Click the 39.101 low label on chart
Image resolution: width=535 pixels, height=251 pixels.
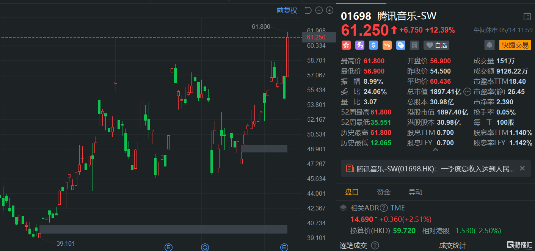[x=66, y=243]
